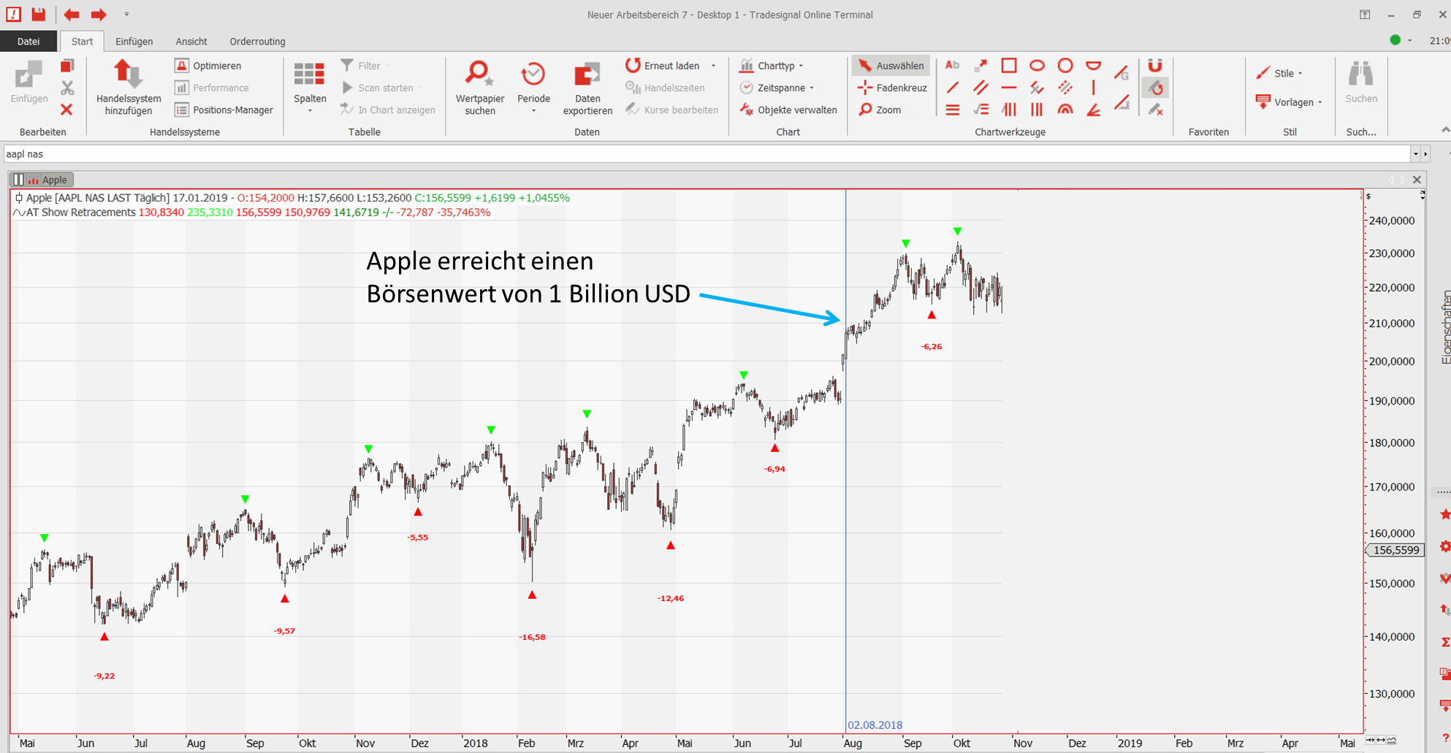Open the Zeitspanne dropdown menu
Screen dimensions: 1451x753
pos(780,88)
